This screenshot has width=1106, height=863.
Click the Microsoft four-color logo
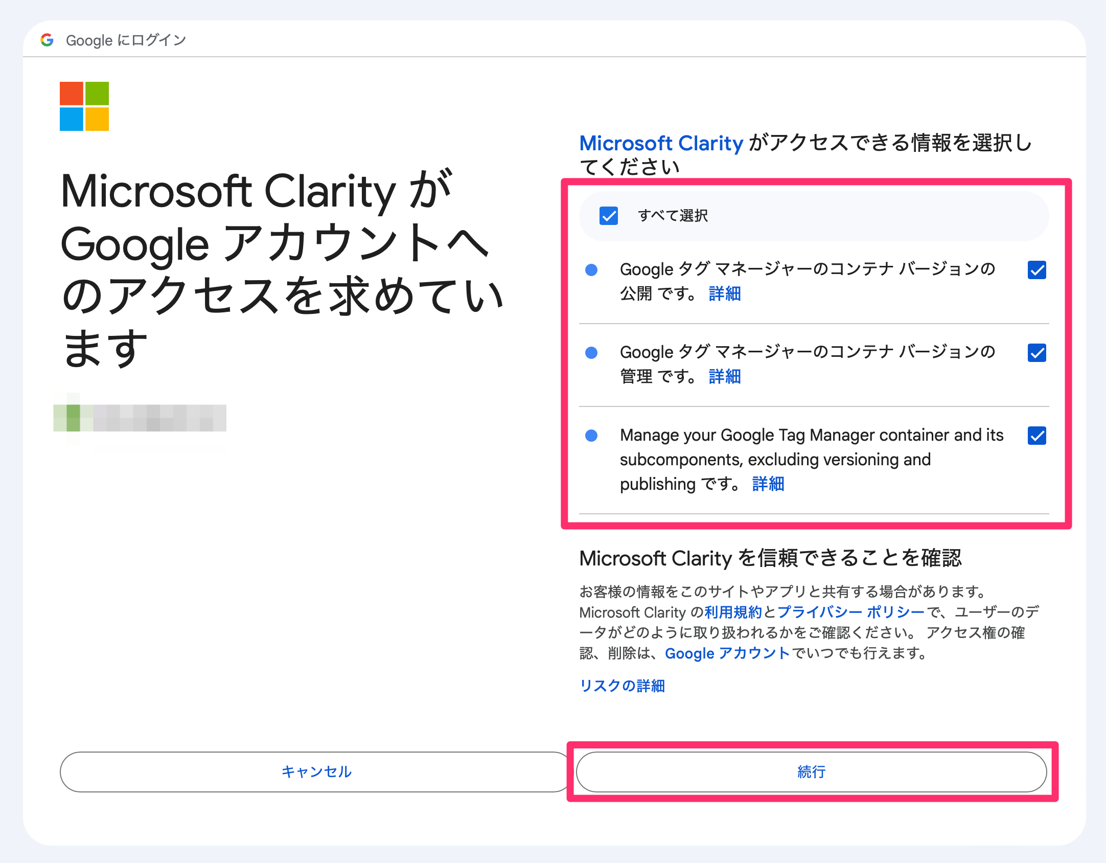[84, 106]
